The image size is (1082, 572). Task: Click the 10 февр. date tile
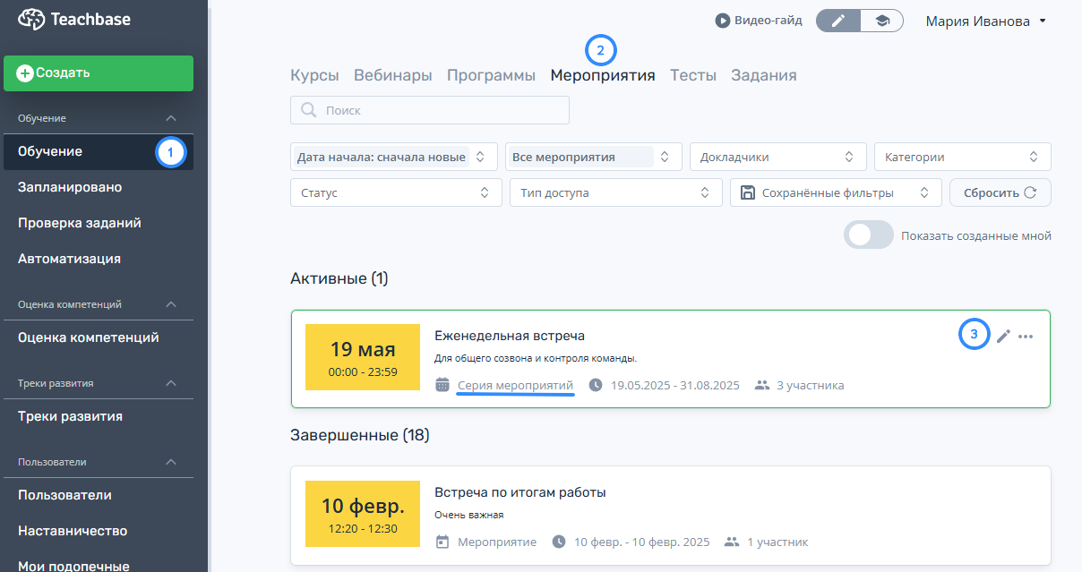363,514
